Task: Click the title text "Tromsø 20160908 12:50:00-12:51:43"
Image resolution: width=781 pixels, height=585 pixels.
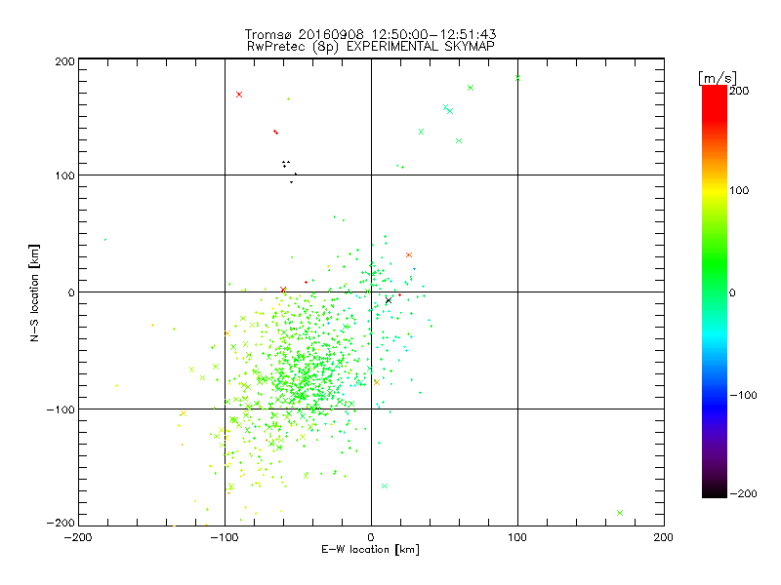Action: click(x=370, y=34)
